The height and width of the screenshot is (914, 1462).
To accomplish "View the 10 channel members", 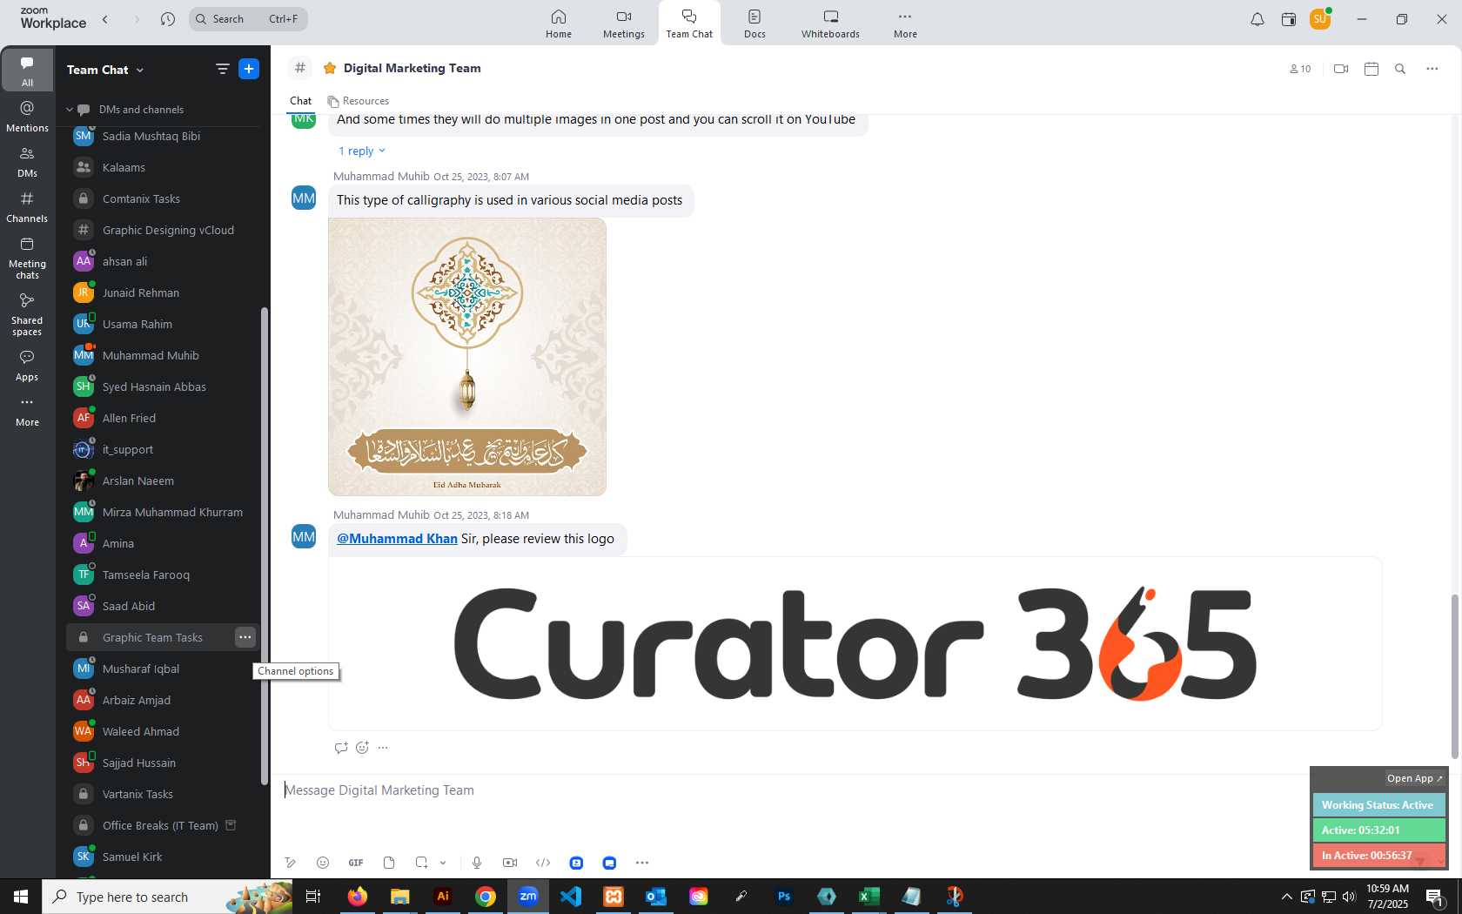I will 1300,69.
